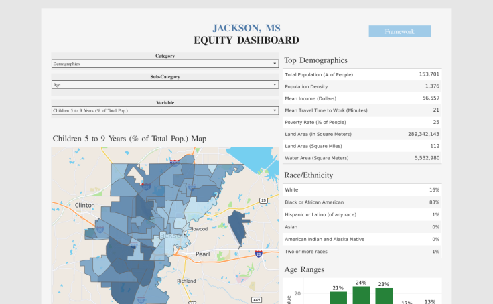Open the Category dropdown showing Demographics

165,64
